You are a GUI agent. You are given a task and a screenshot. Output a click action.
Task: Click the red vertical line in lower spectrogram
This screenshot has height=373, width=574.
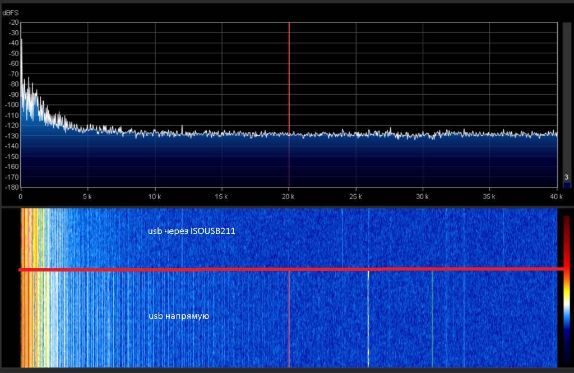click(x=289, y=317)
